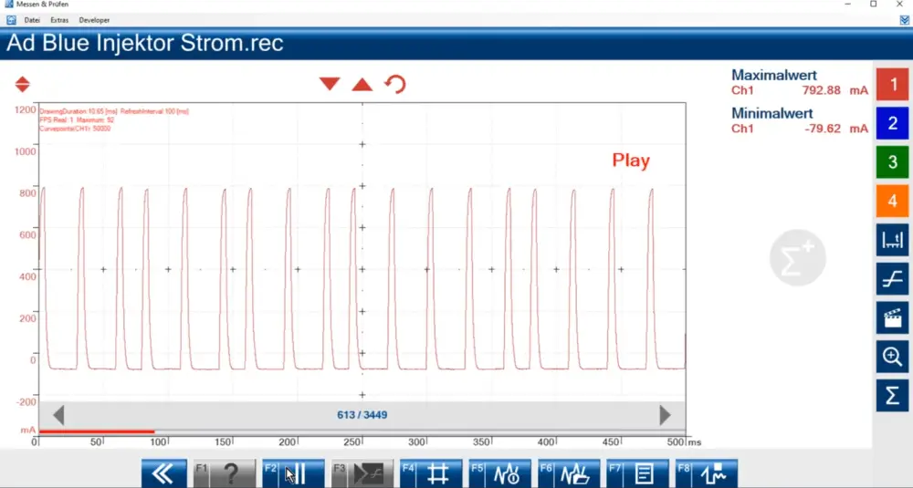Open the sigma statistics icon
The width and height of the screenshot is (913, 488).
tap(892, 396)
